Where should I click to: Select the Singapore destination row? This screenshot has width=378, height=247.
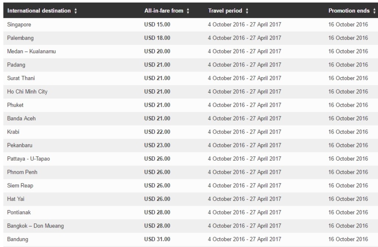tap(19, 24)
